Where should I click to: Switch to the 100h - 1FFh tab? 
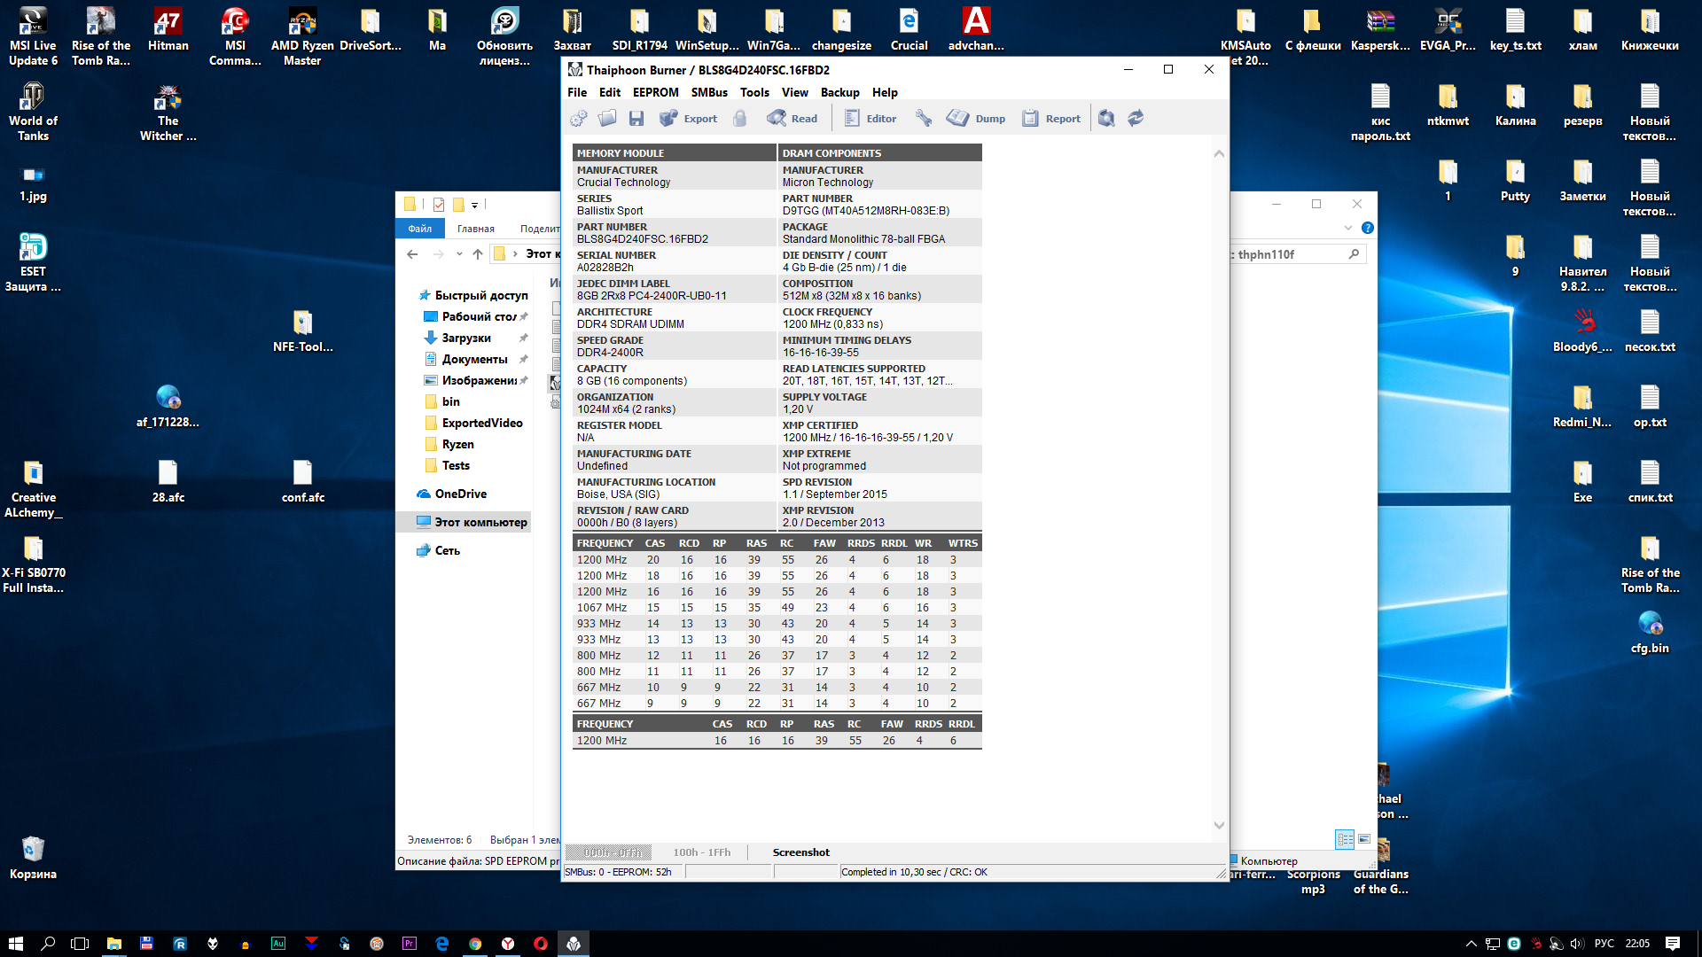coord(701,852)
